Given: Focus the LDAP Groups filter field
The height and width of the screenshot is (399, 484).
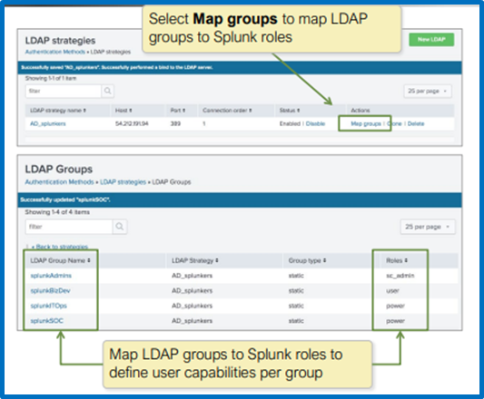Looking at the screenshot, I should [69, 227].
